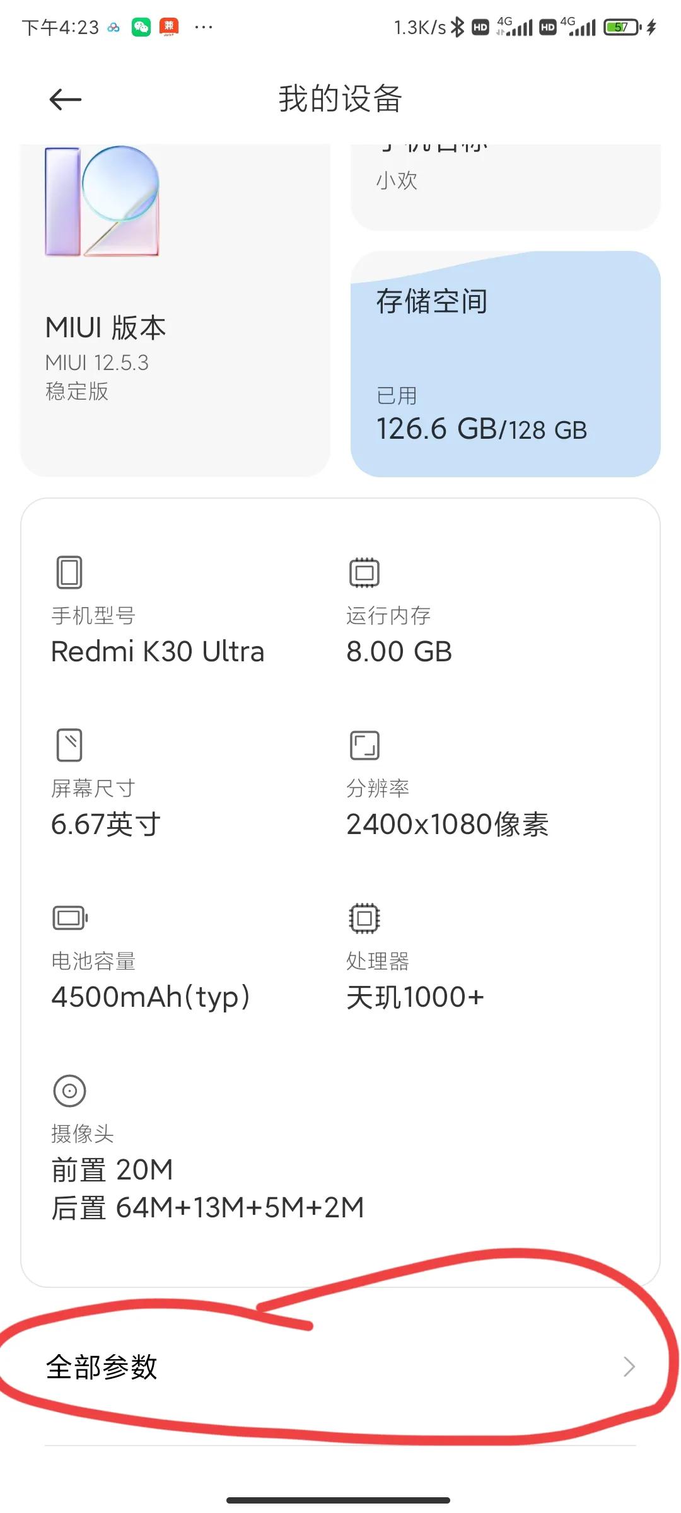Tap the MIUI 12 logo
This screenshot has width=681, height=1513.
[x=102, y=202]
